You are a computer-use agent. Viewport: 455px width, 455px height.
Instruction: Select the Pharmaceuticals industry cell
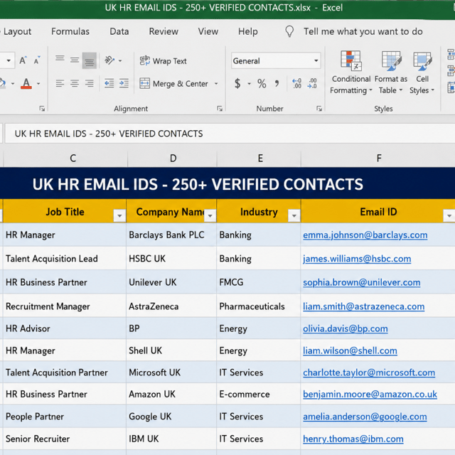pos(259,306)
